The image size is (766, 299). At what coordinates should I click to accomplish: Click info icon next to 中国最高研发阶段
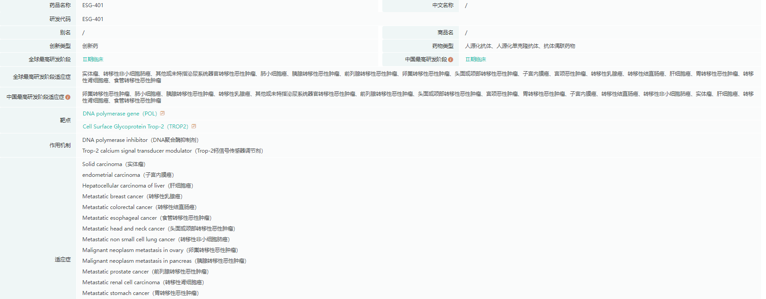click(450, 60)
